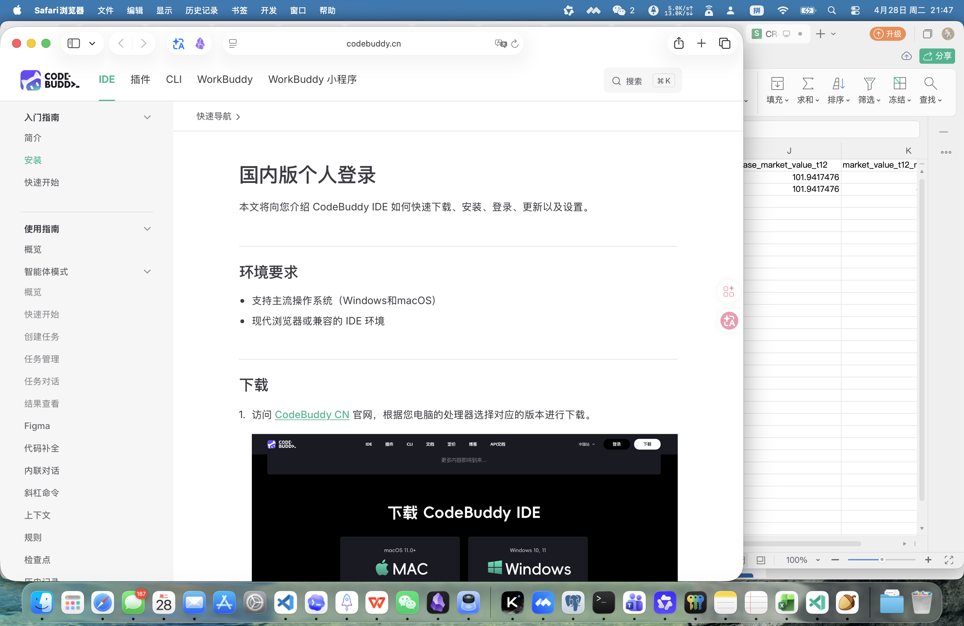Toggle the Safari sidebar
Image resolution: width=964 pixels, height=626 pixels.
click(x=73, y=43)
